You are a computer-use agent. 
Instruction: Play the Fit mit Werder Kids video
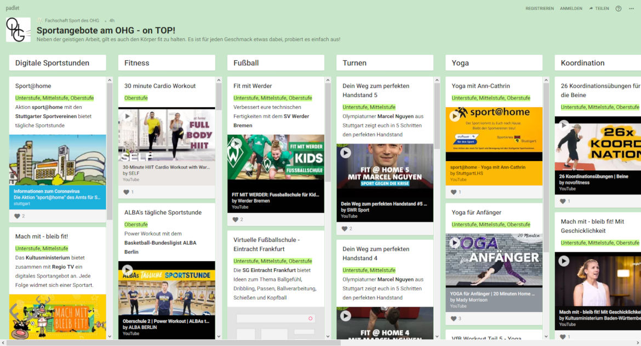coord(237,144)
